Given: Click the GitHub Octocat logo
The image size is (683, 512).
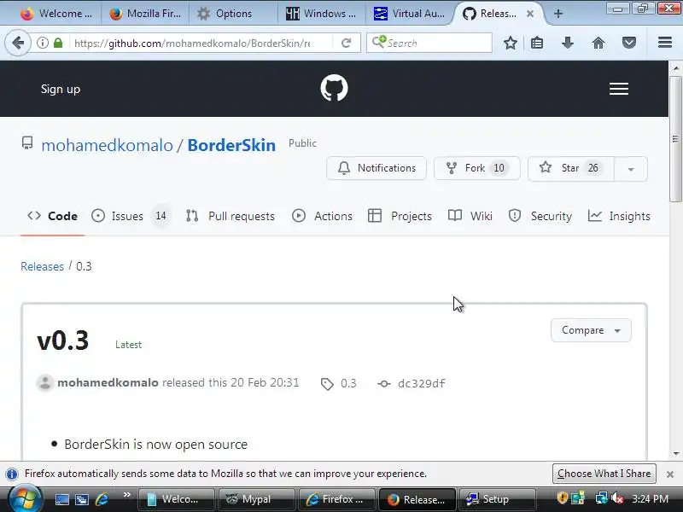Looking at the screenshot, I should pyautogui.click(x=334, y=88).
